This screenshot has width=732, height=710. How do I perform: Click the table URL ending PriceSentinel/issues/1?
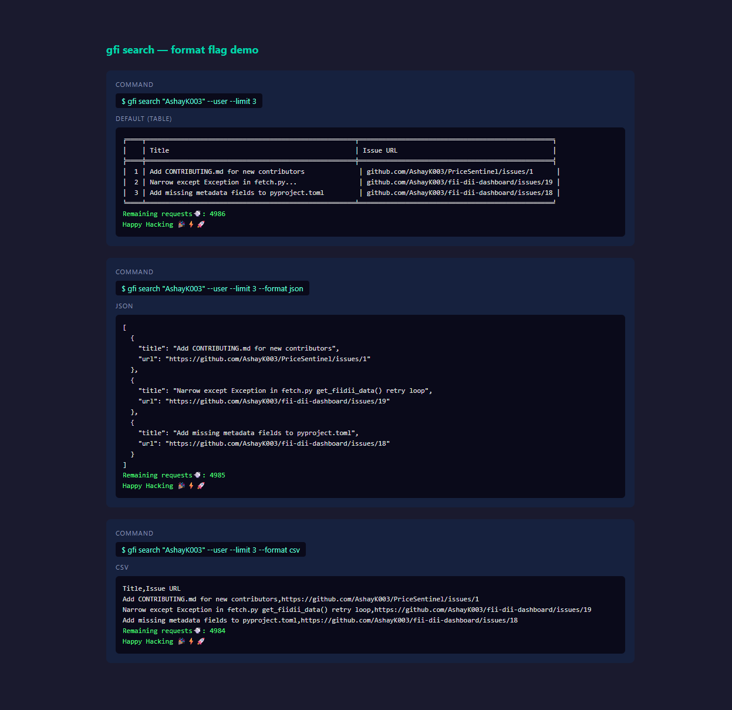point(450,171)
